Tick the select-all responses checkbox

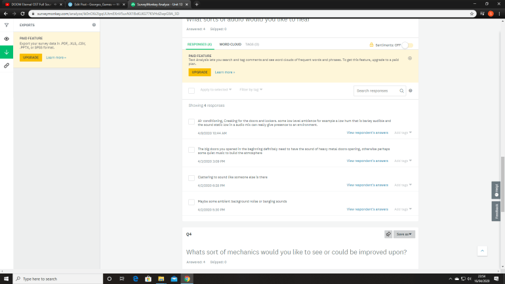tap(192, 91)
